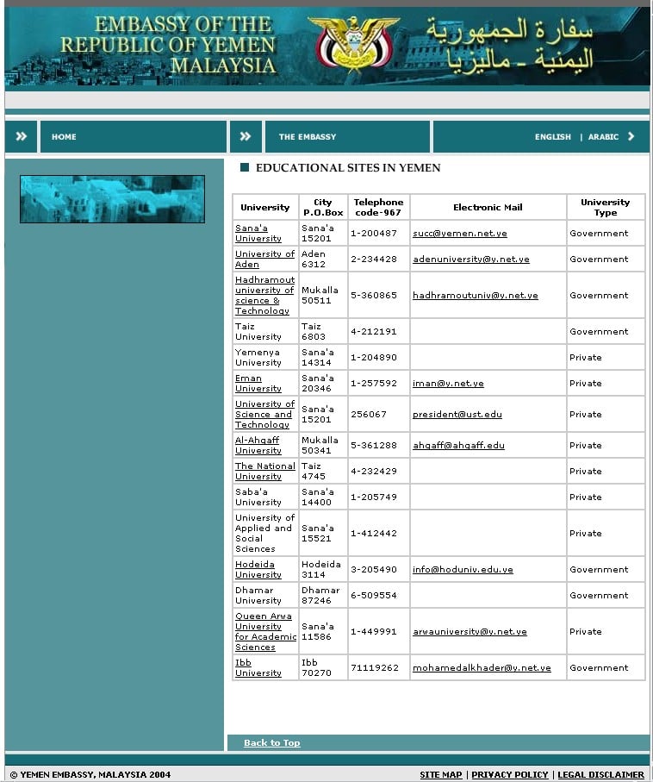
Task: Click the double-arrow icon beside HOME
Action: click(x=21, y=136)
